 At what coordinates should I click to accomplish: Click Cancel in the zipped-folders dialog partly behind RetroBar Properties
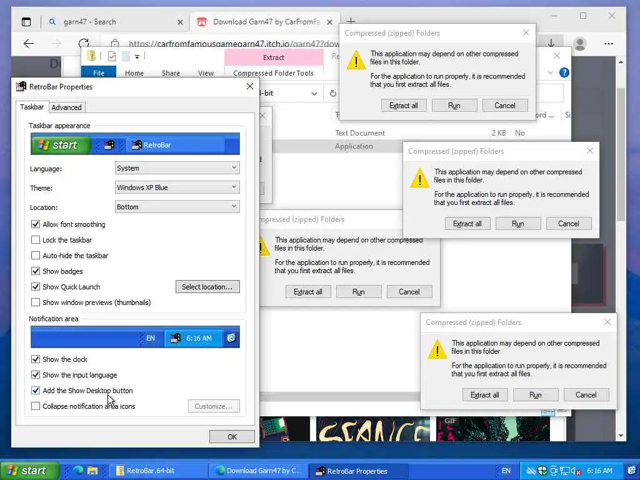click(409, 292)
